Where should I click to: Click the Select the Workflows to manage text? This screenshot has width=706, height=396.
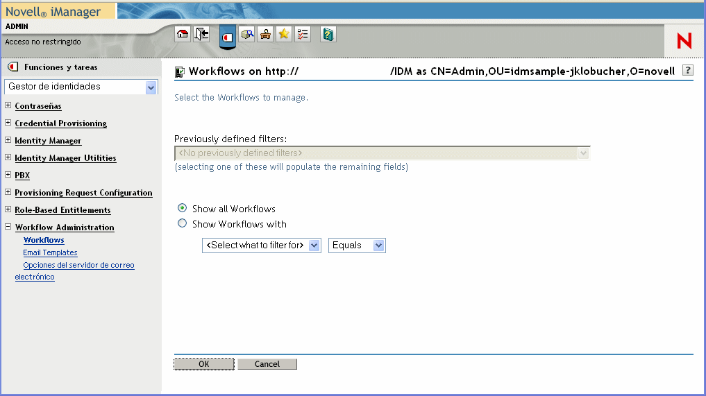(x=241, y=98)
